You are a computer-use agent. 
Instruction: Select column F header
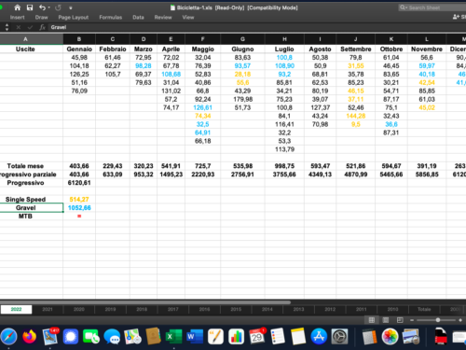[x=202, y=39]
